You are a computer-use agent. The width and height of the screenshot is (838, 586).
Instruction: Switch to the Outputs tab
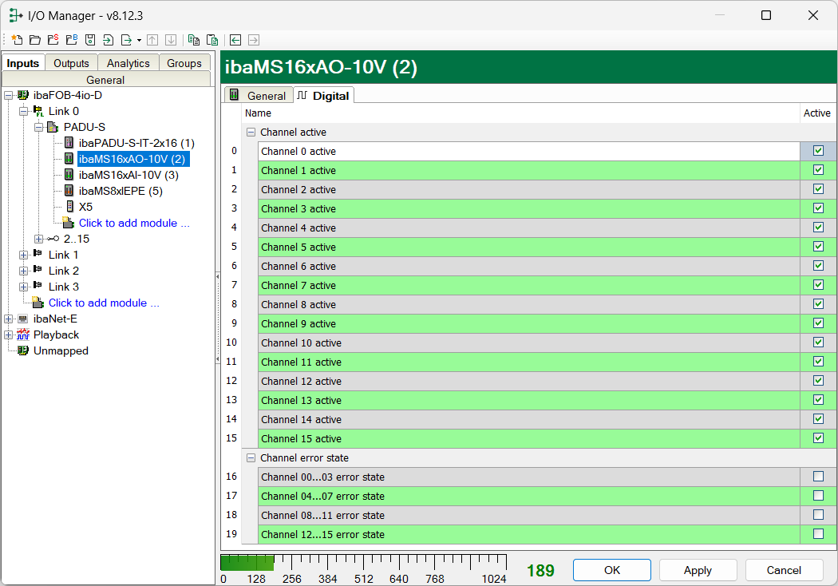tap(71, 63)
